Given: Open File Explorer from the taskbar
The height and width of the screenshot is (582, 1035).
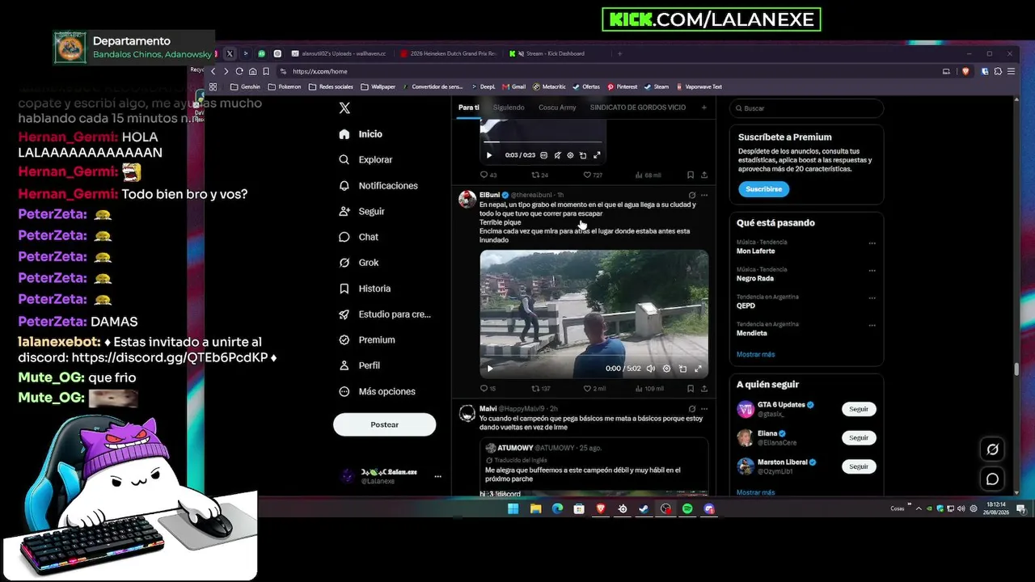Looking at the screenshot, I should tap(535, 508).
